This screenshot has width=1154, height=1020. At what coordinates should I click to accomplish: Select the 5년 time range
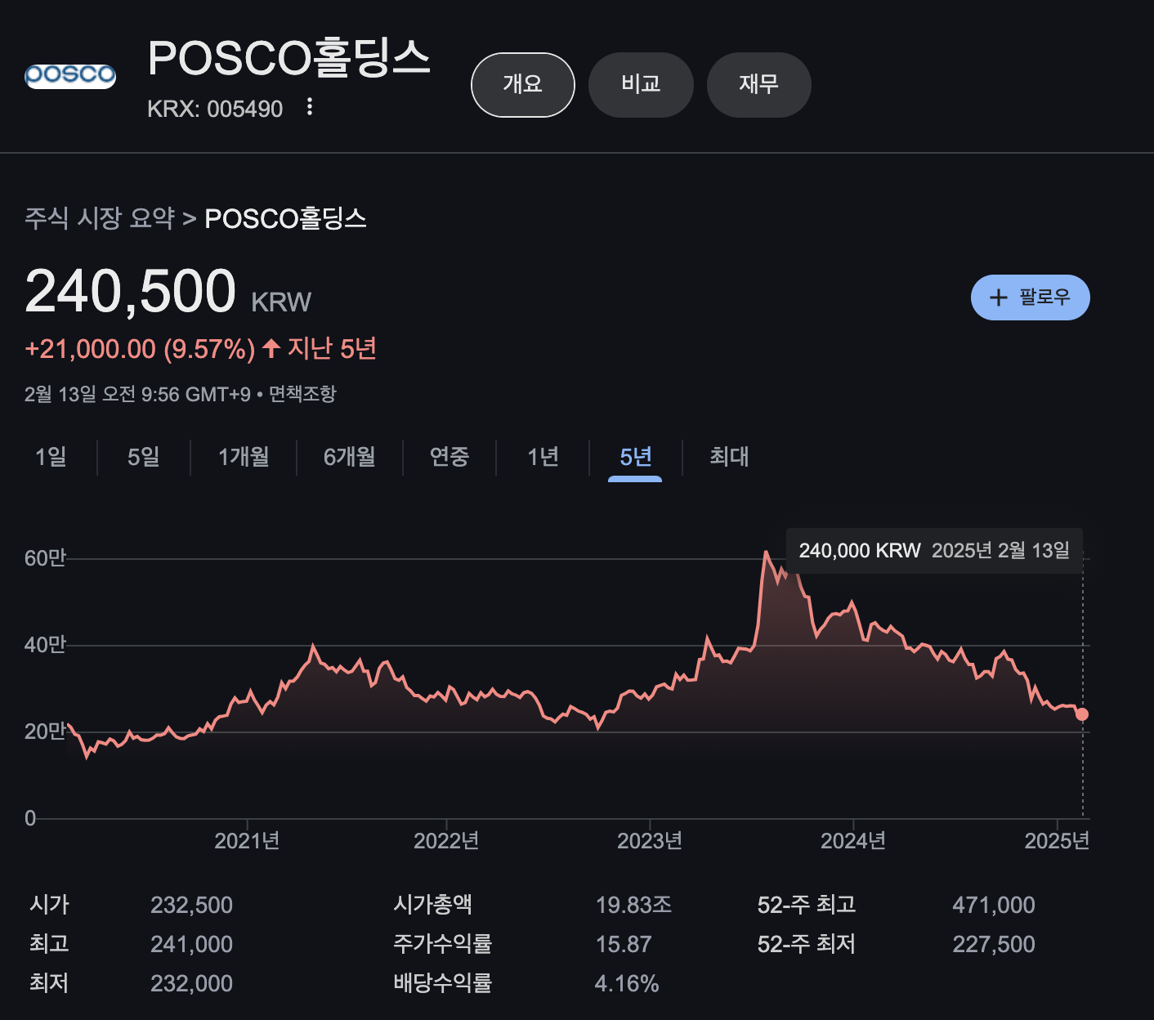click(x=635, y=457)
